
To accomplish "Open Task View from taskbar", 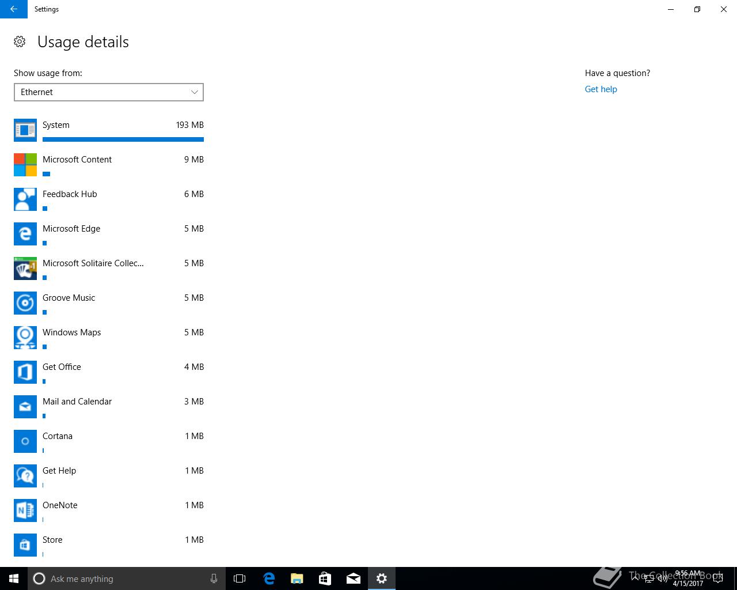I will [x=240, y=578].
